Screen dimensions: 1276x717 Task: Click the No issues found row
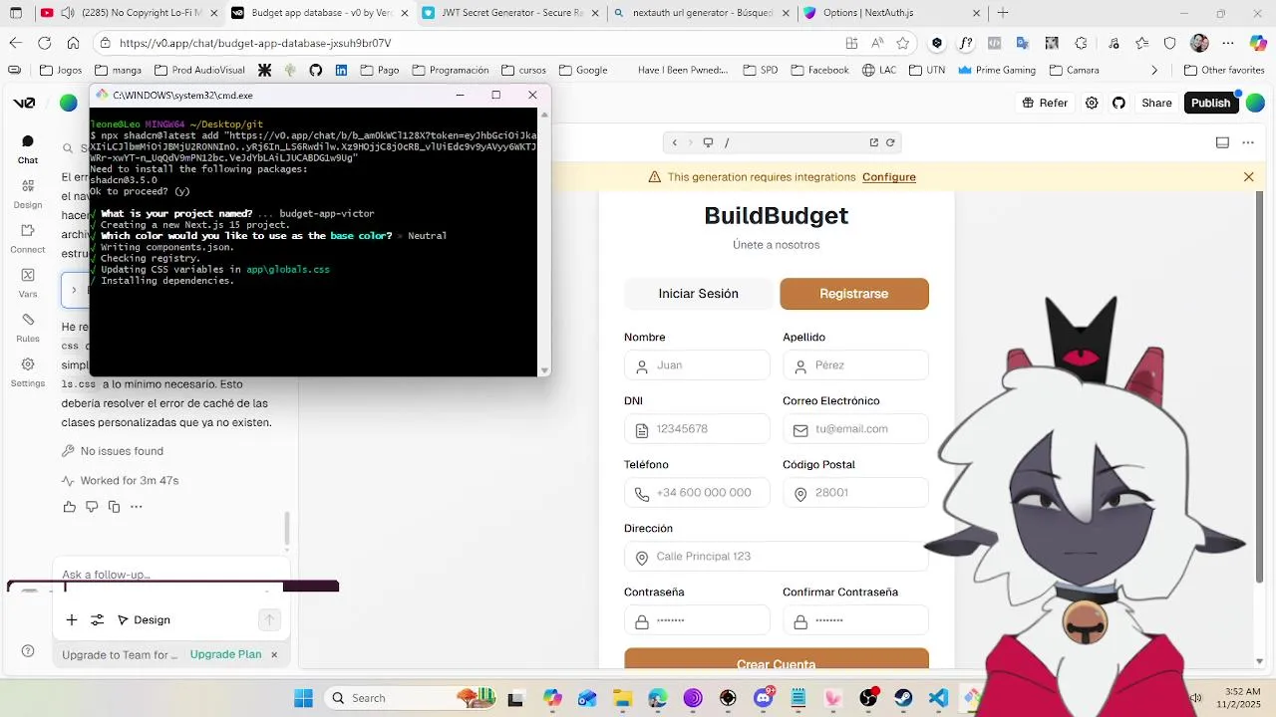(113, 451)
